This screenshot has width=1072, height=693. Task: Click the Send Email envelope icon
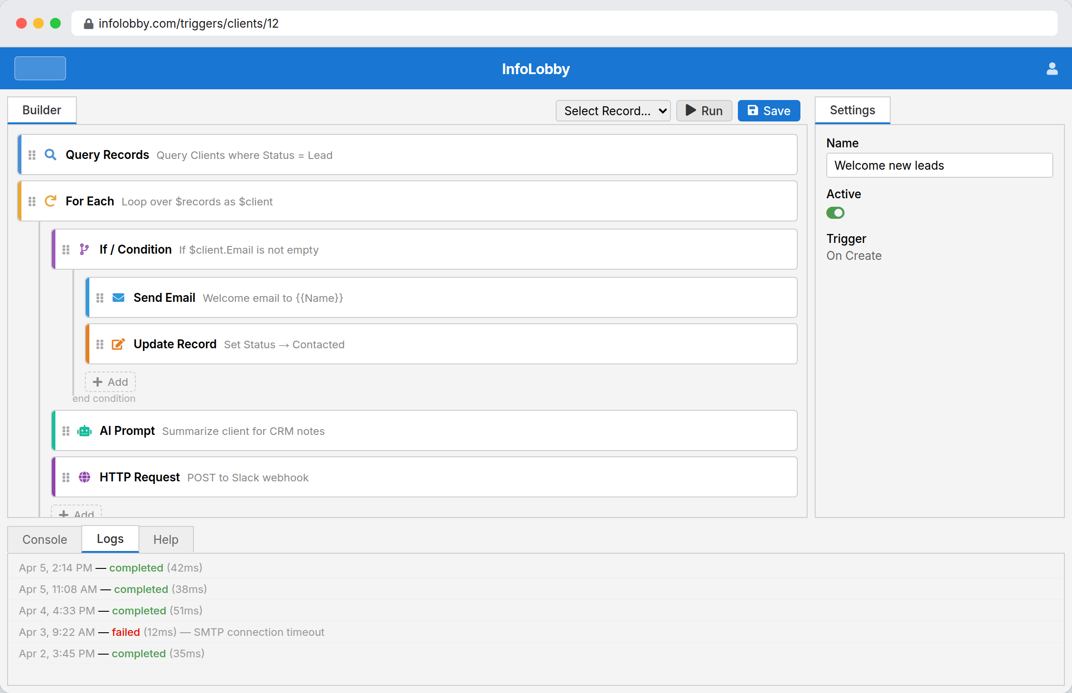coord(118,297)
